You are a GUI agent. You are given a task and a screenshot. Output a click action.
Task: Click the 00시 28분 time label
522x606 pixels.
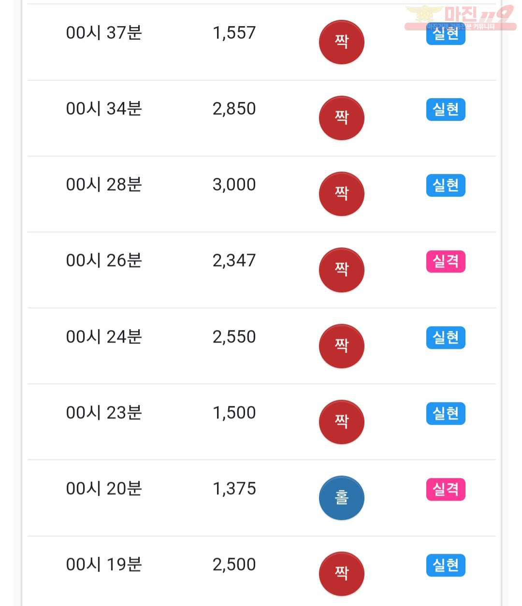click(x=104, y=185)
